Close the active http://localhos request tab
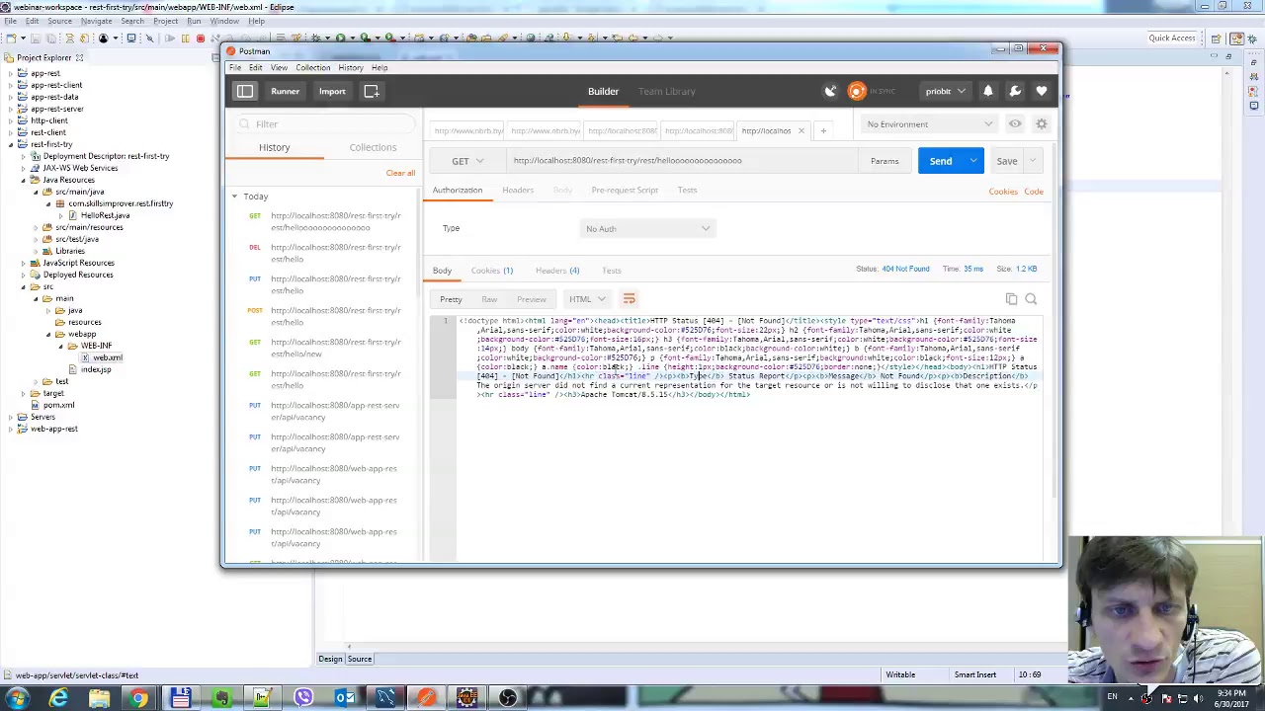Image resolution: width=1265 pixels, height=711 pixels. pos(801,130)
